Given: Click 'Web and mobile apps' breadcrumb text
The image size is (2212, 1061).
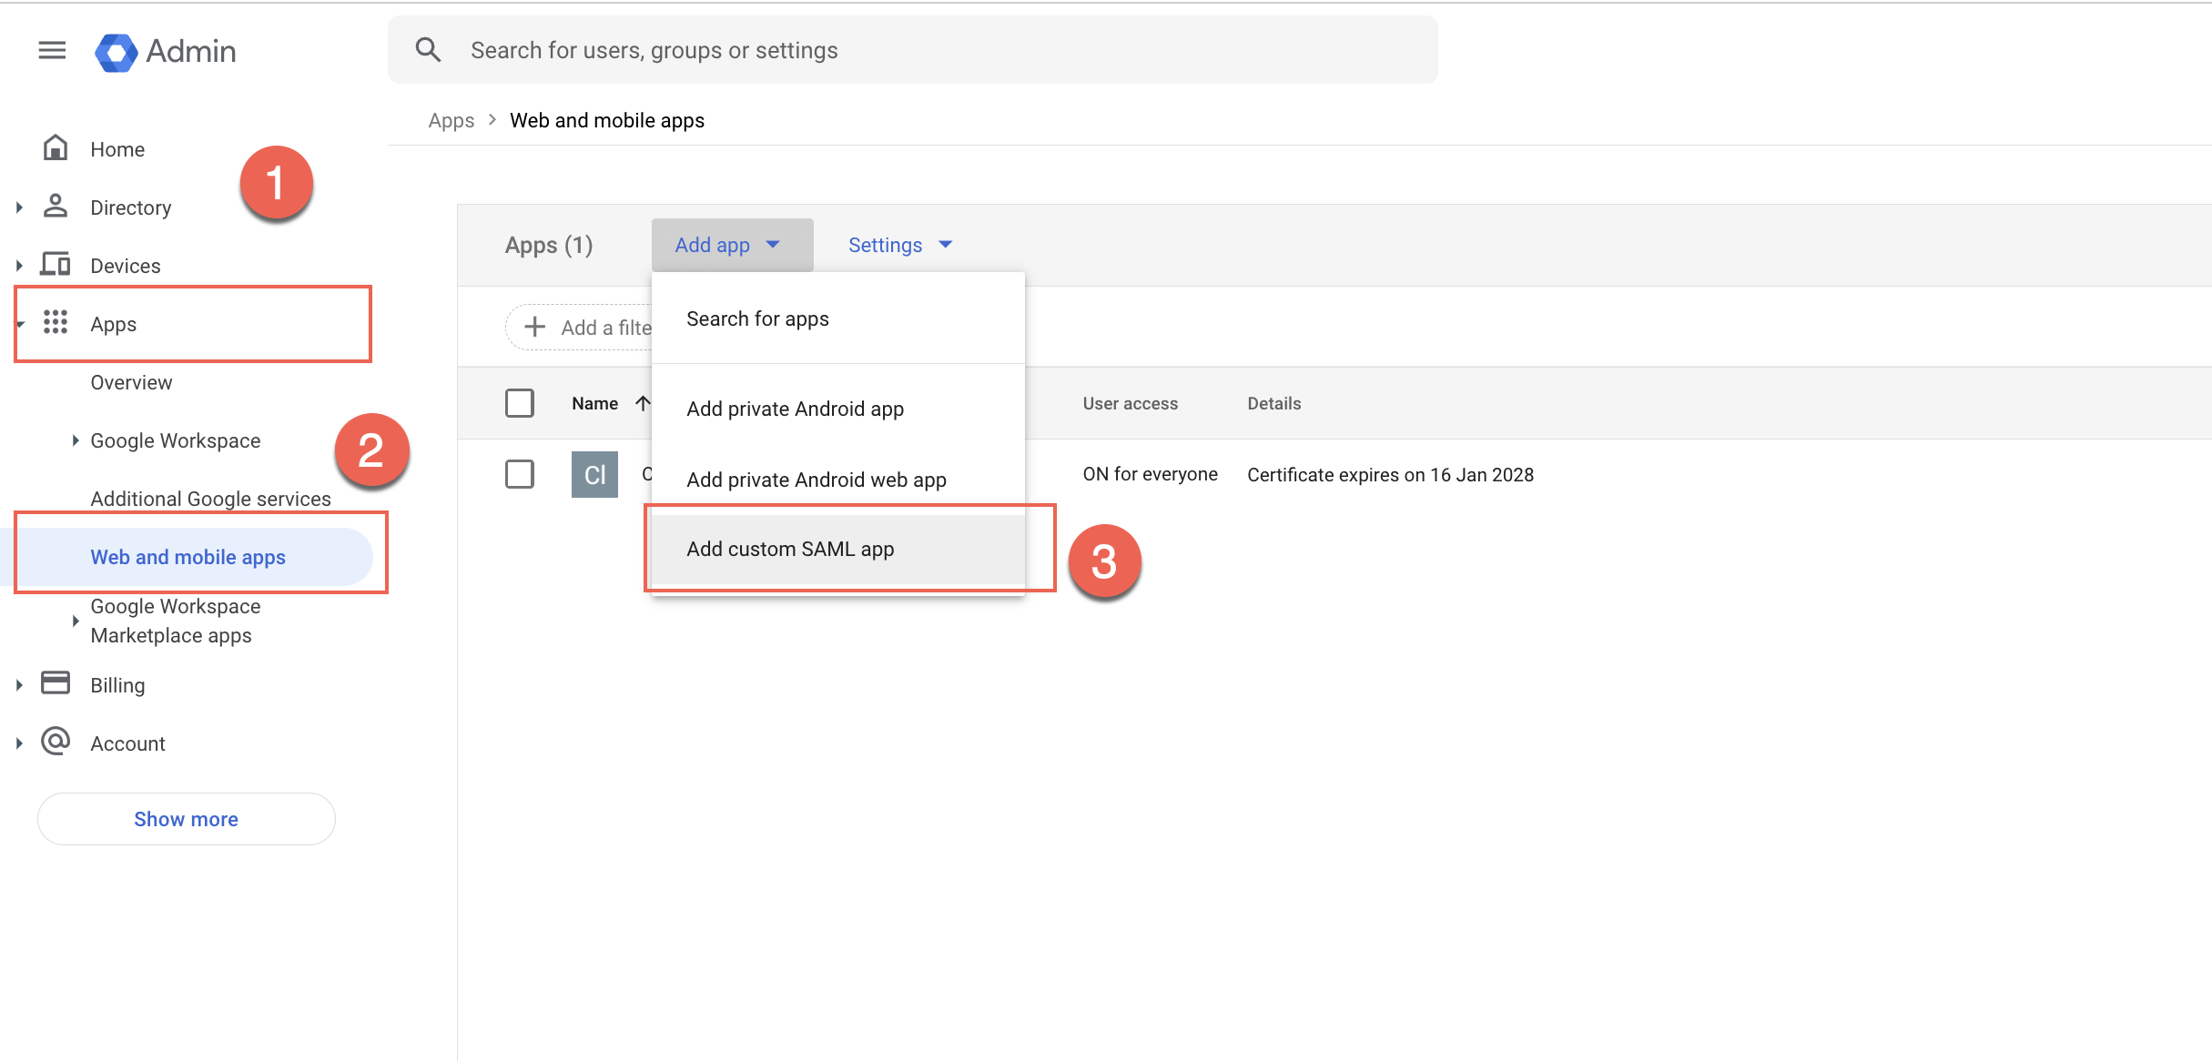Looking at the screenshot, I should click(x=607, y=120).
